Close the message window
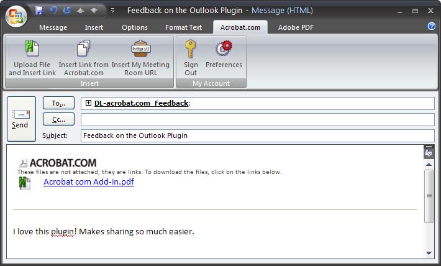 (x=430, y=11)
